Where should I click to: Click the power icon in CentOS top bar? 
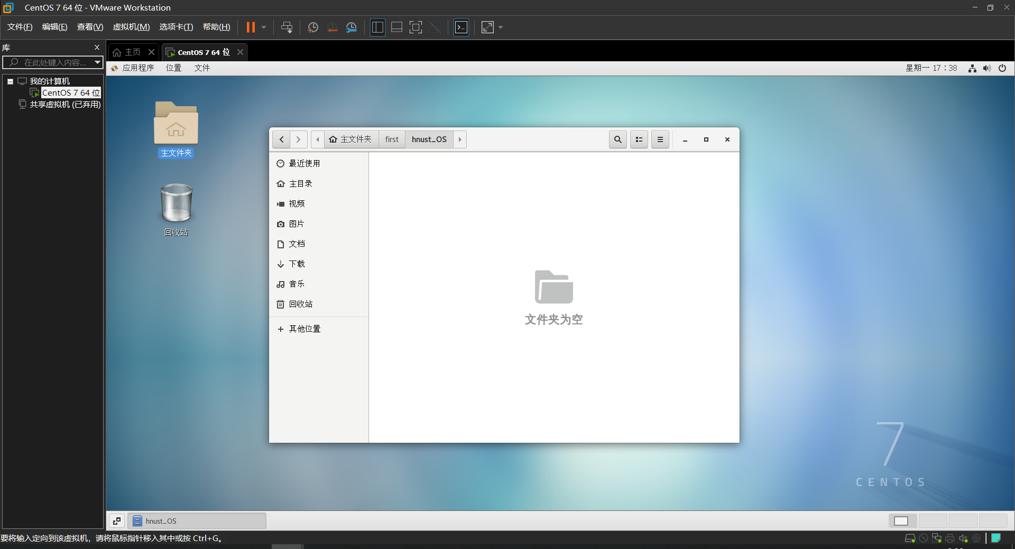tap(1002, 68)
